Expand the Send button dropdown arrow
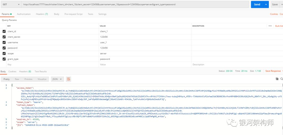Screen dimensions: 283x135 (x=266, y=4)
